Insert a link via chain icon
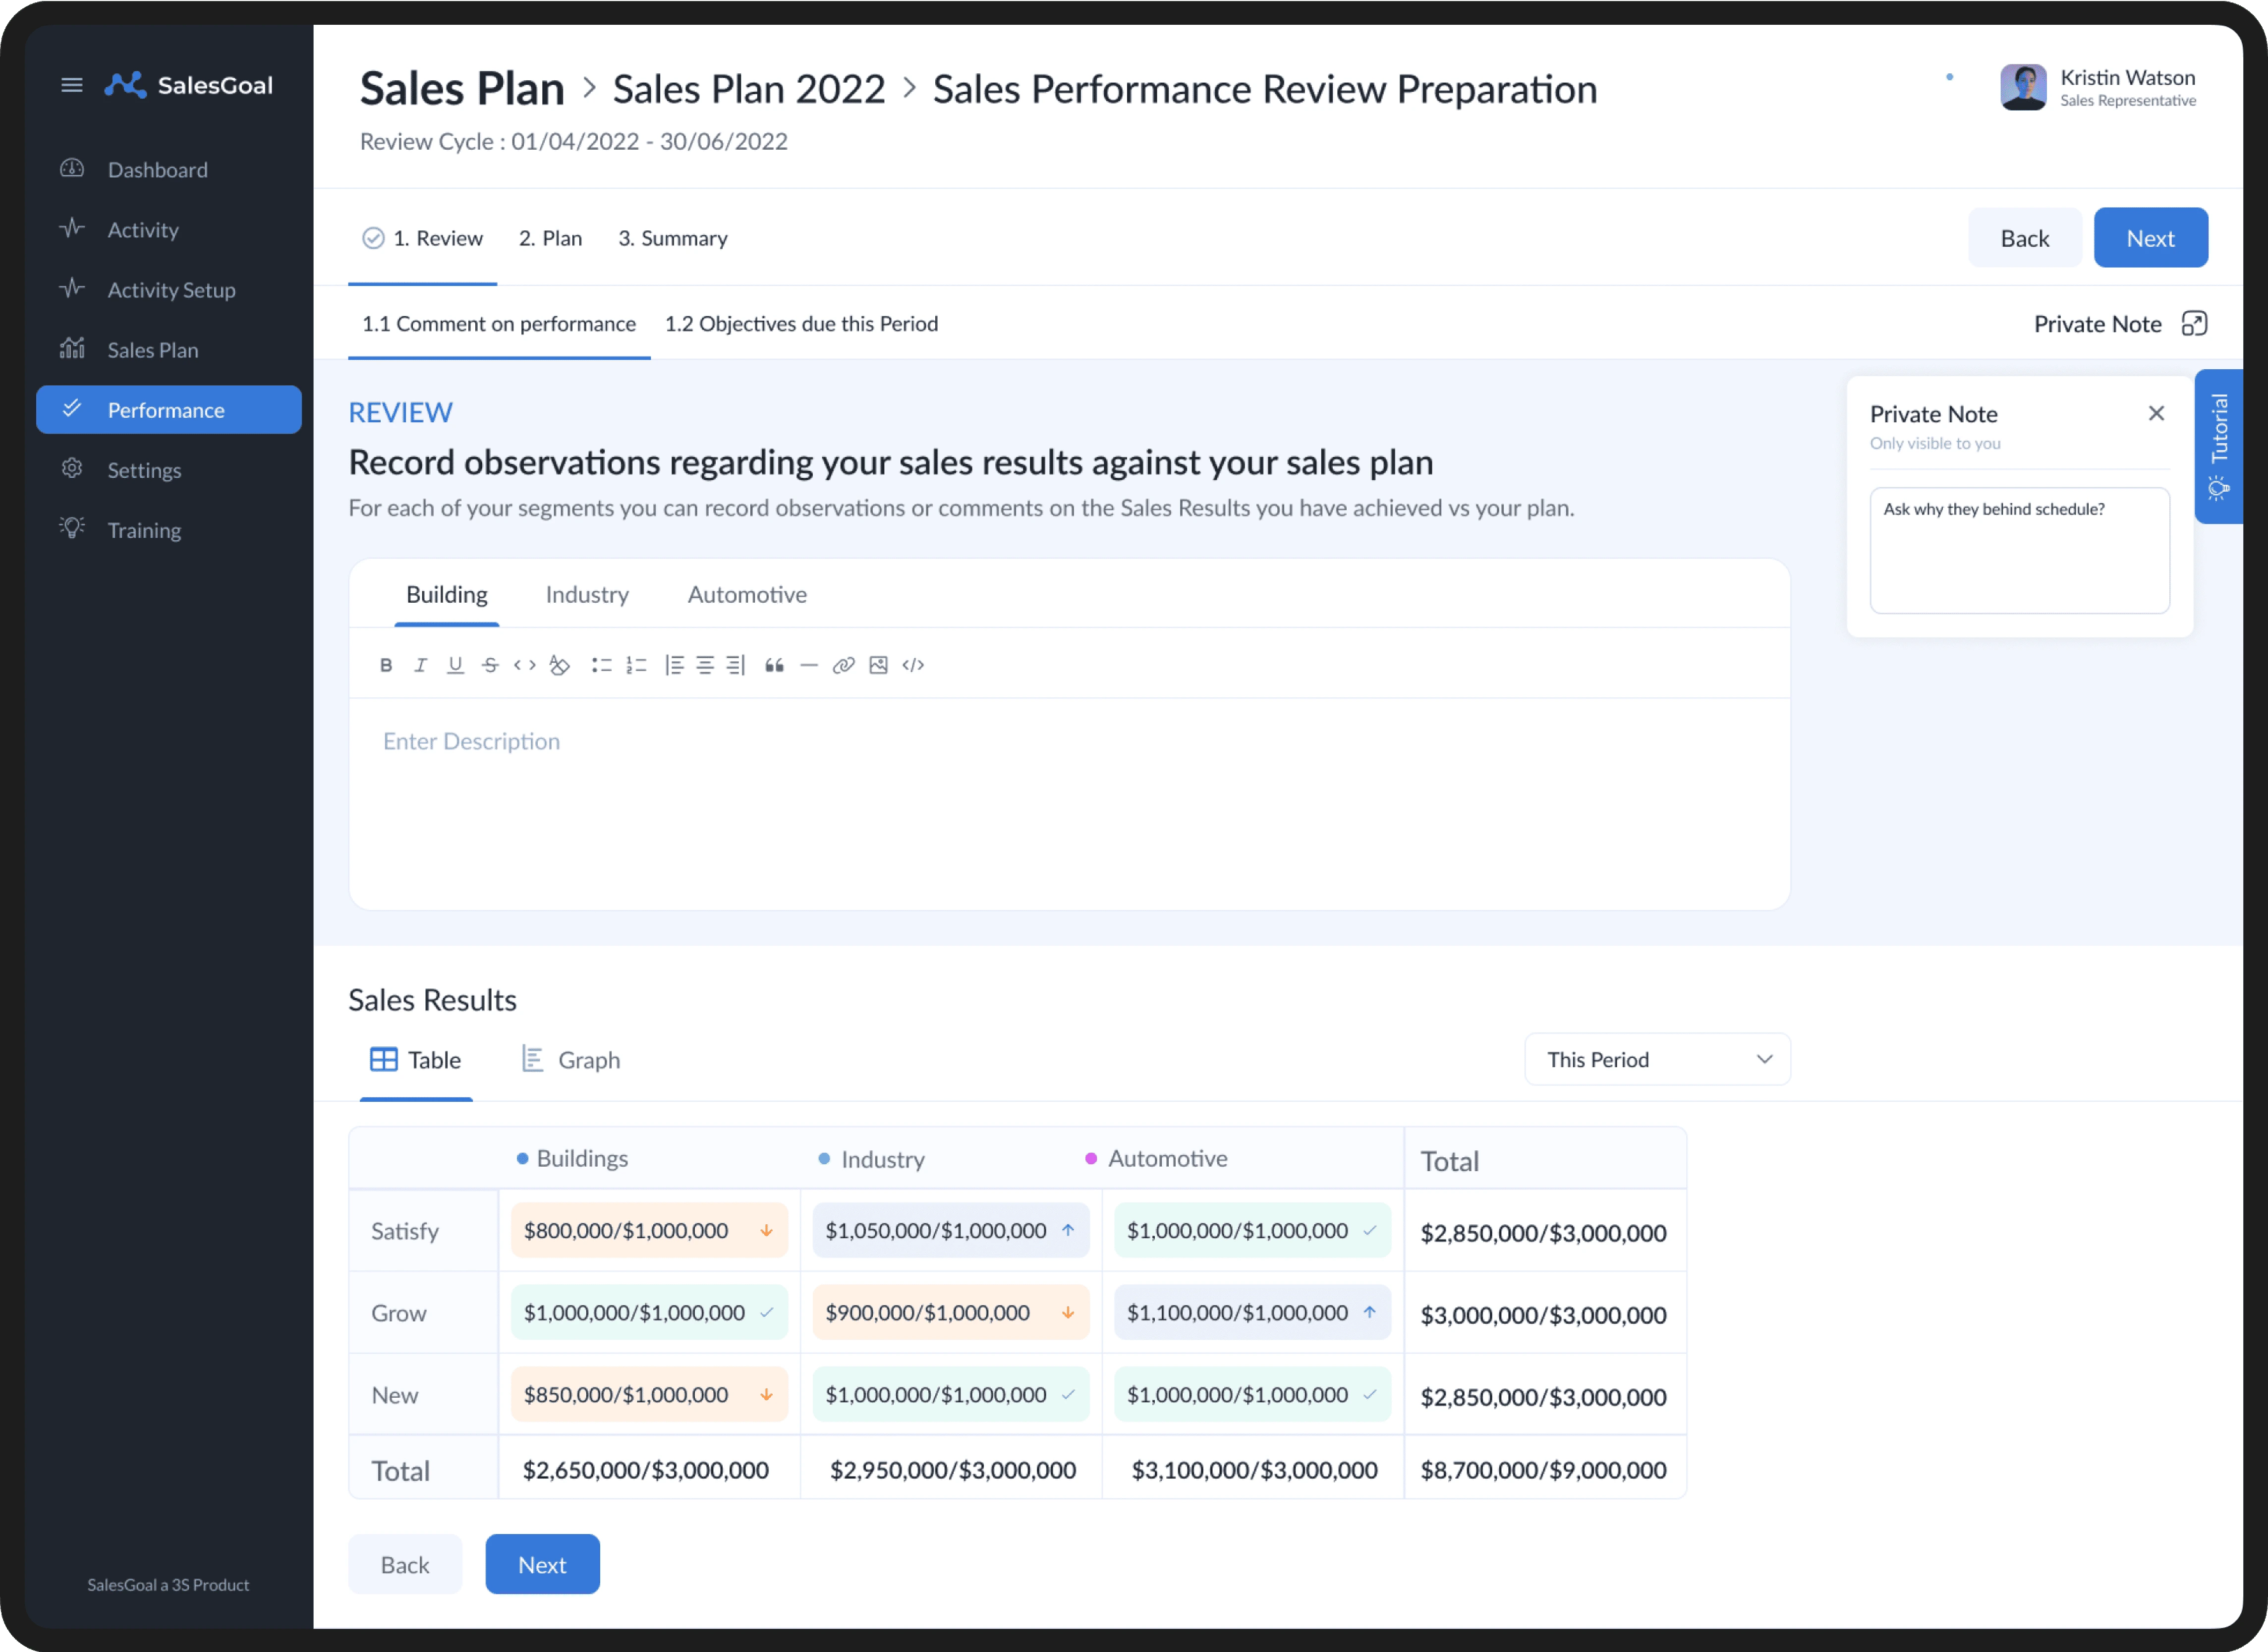This screenshot has width=2268, height=1652. [843, 665]
